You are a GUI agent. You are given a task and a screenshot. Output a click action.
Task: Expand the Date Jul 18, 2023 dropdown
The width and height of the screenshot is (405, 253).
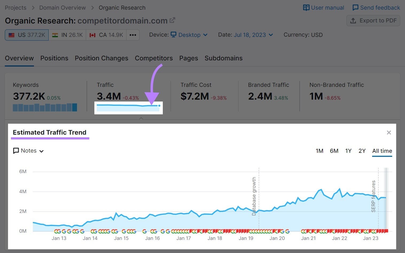click(250, 35)
